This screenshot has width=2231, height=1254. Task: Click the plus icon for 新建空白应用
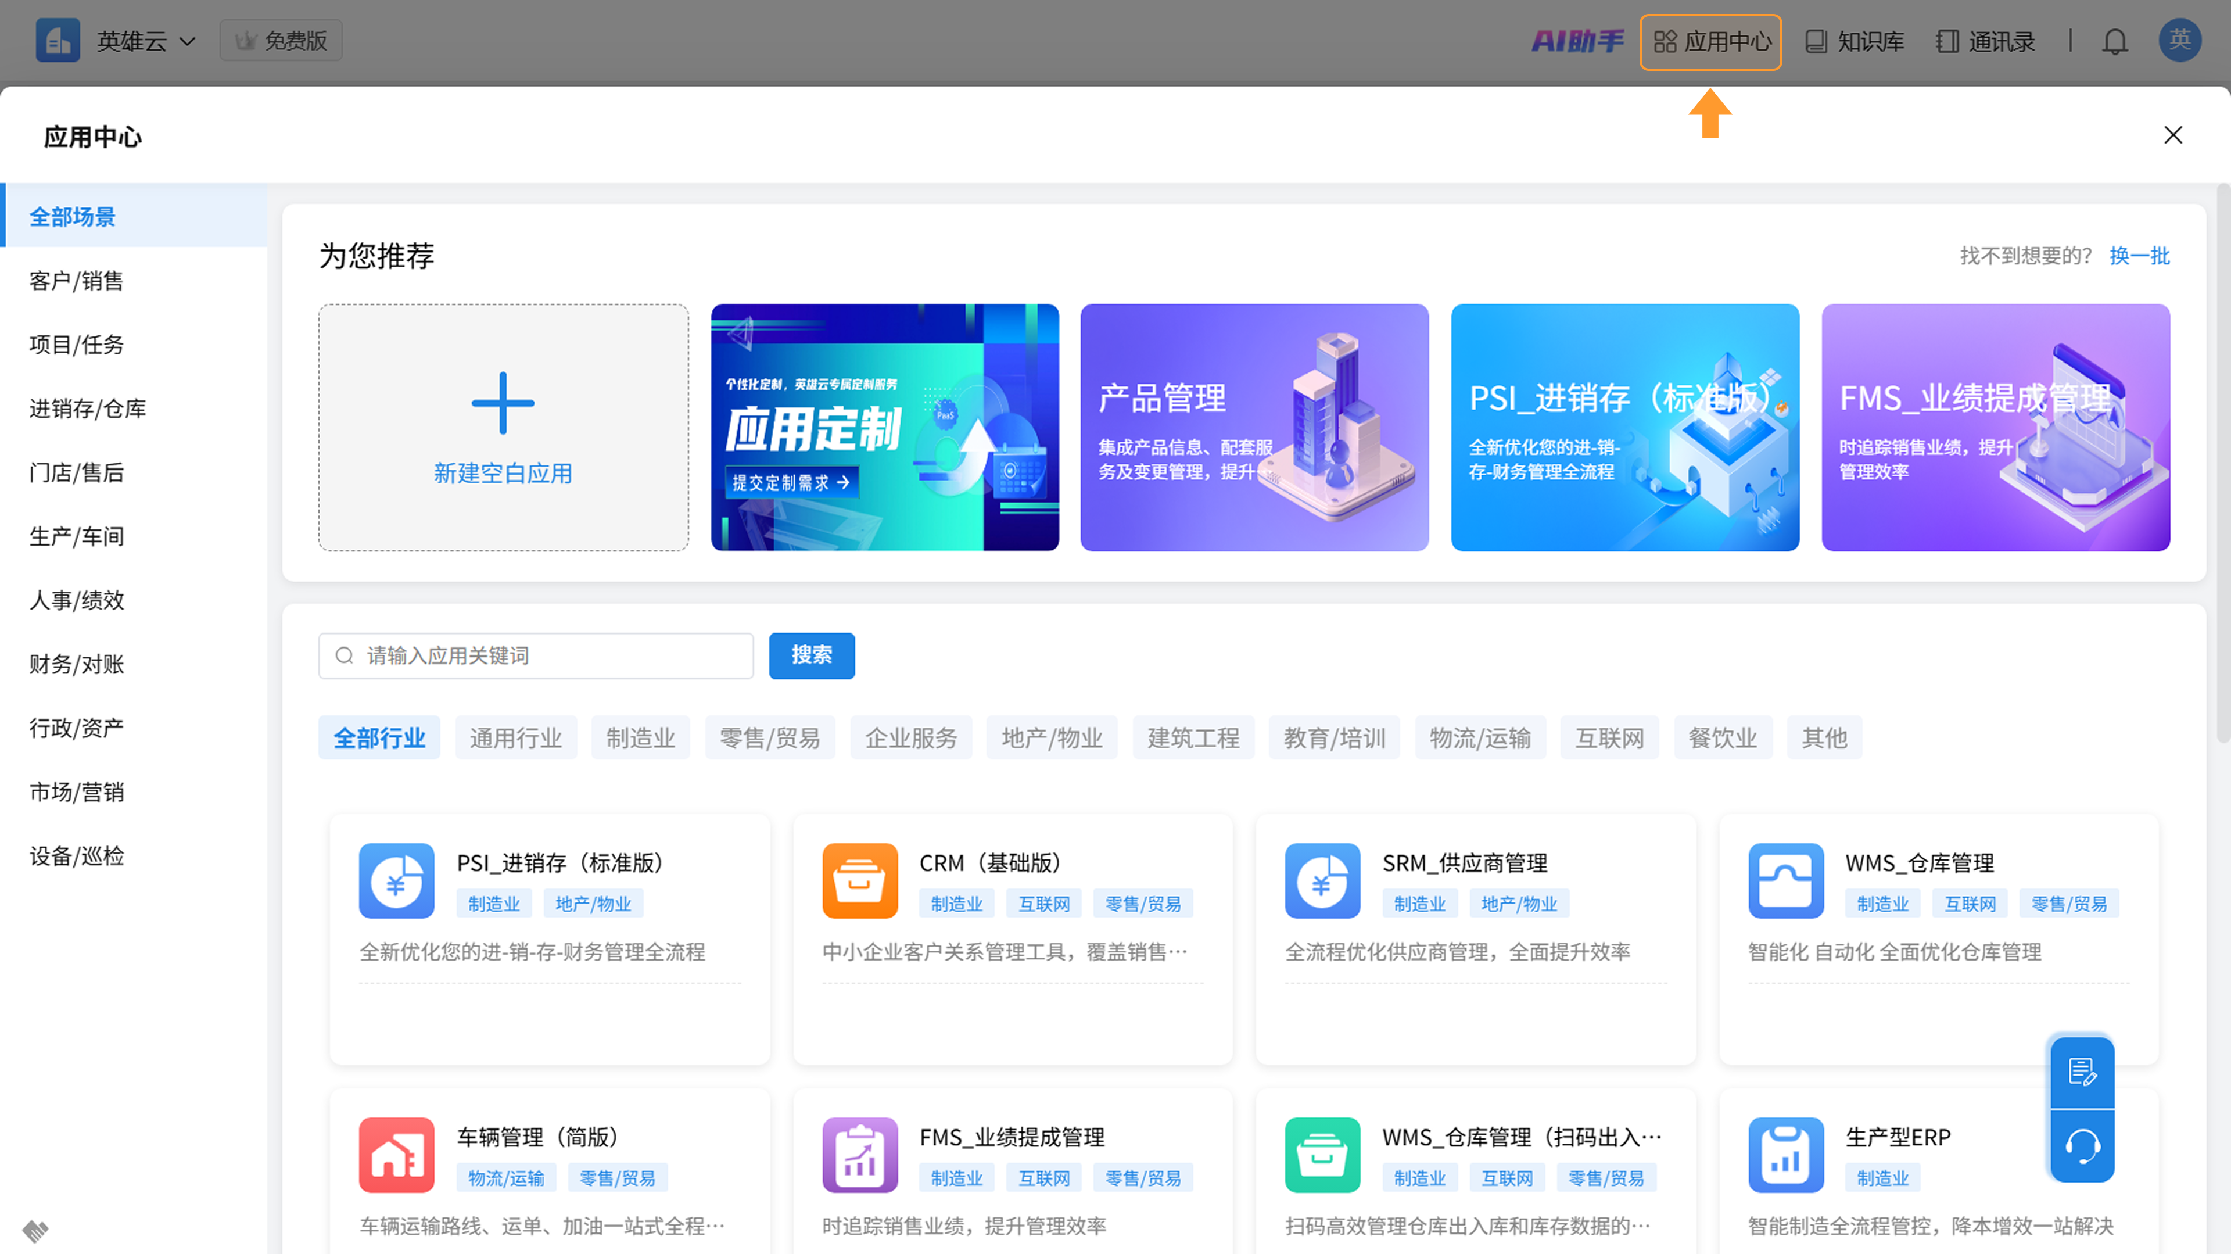503,403
